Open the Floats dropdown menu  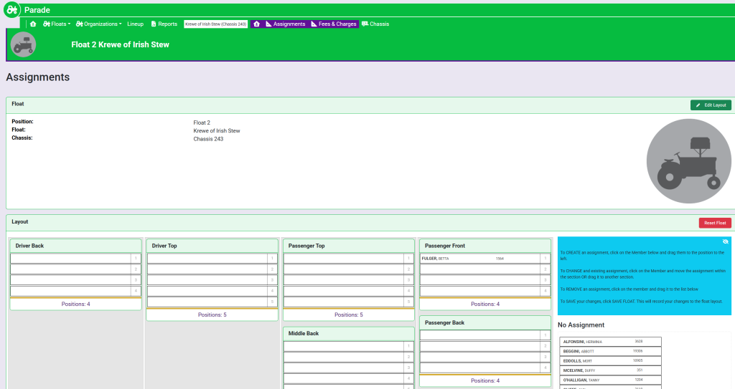[x=57, y=24]
